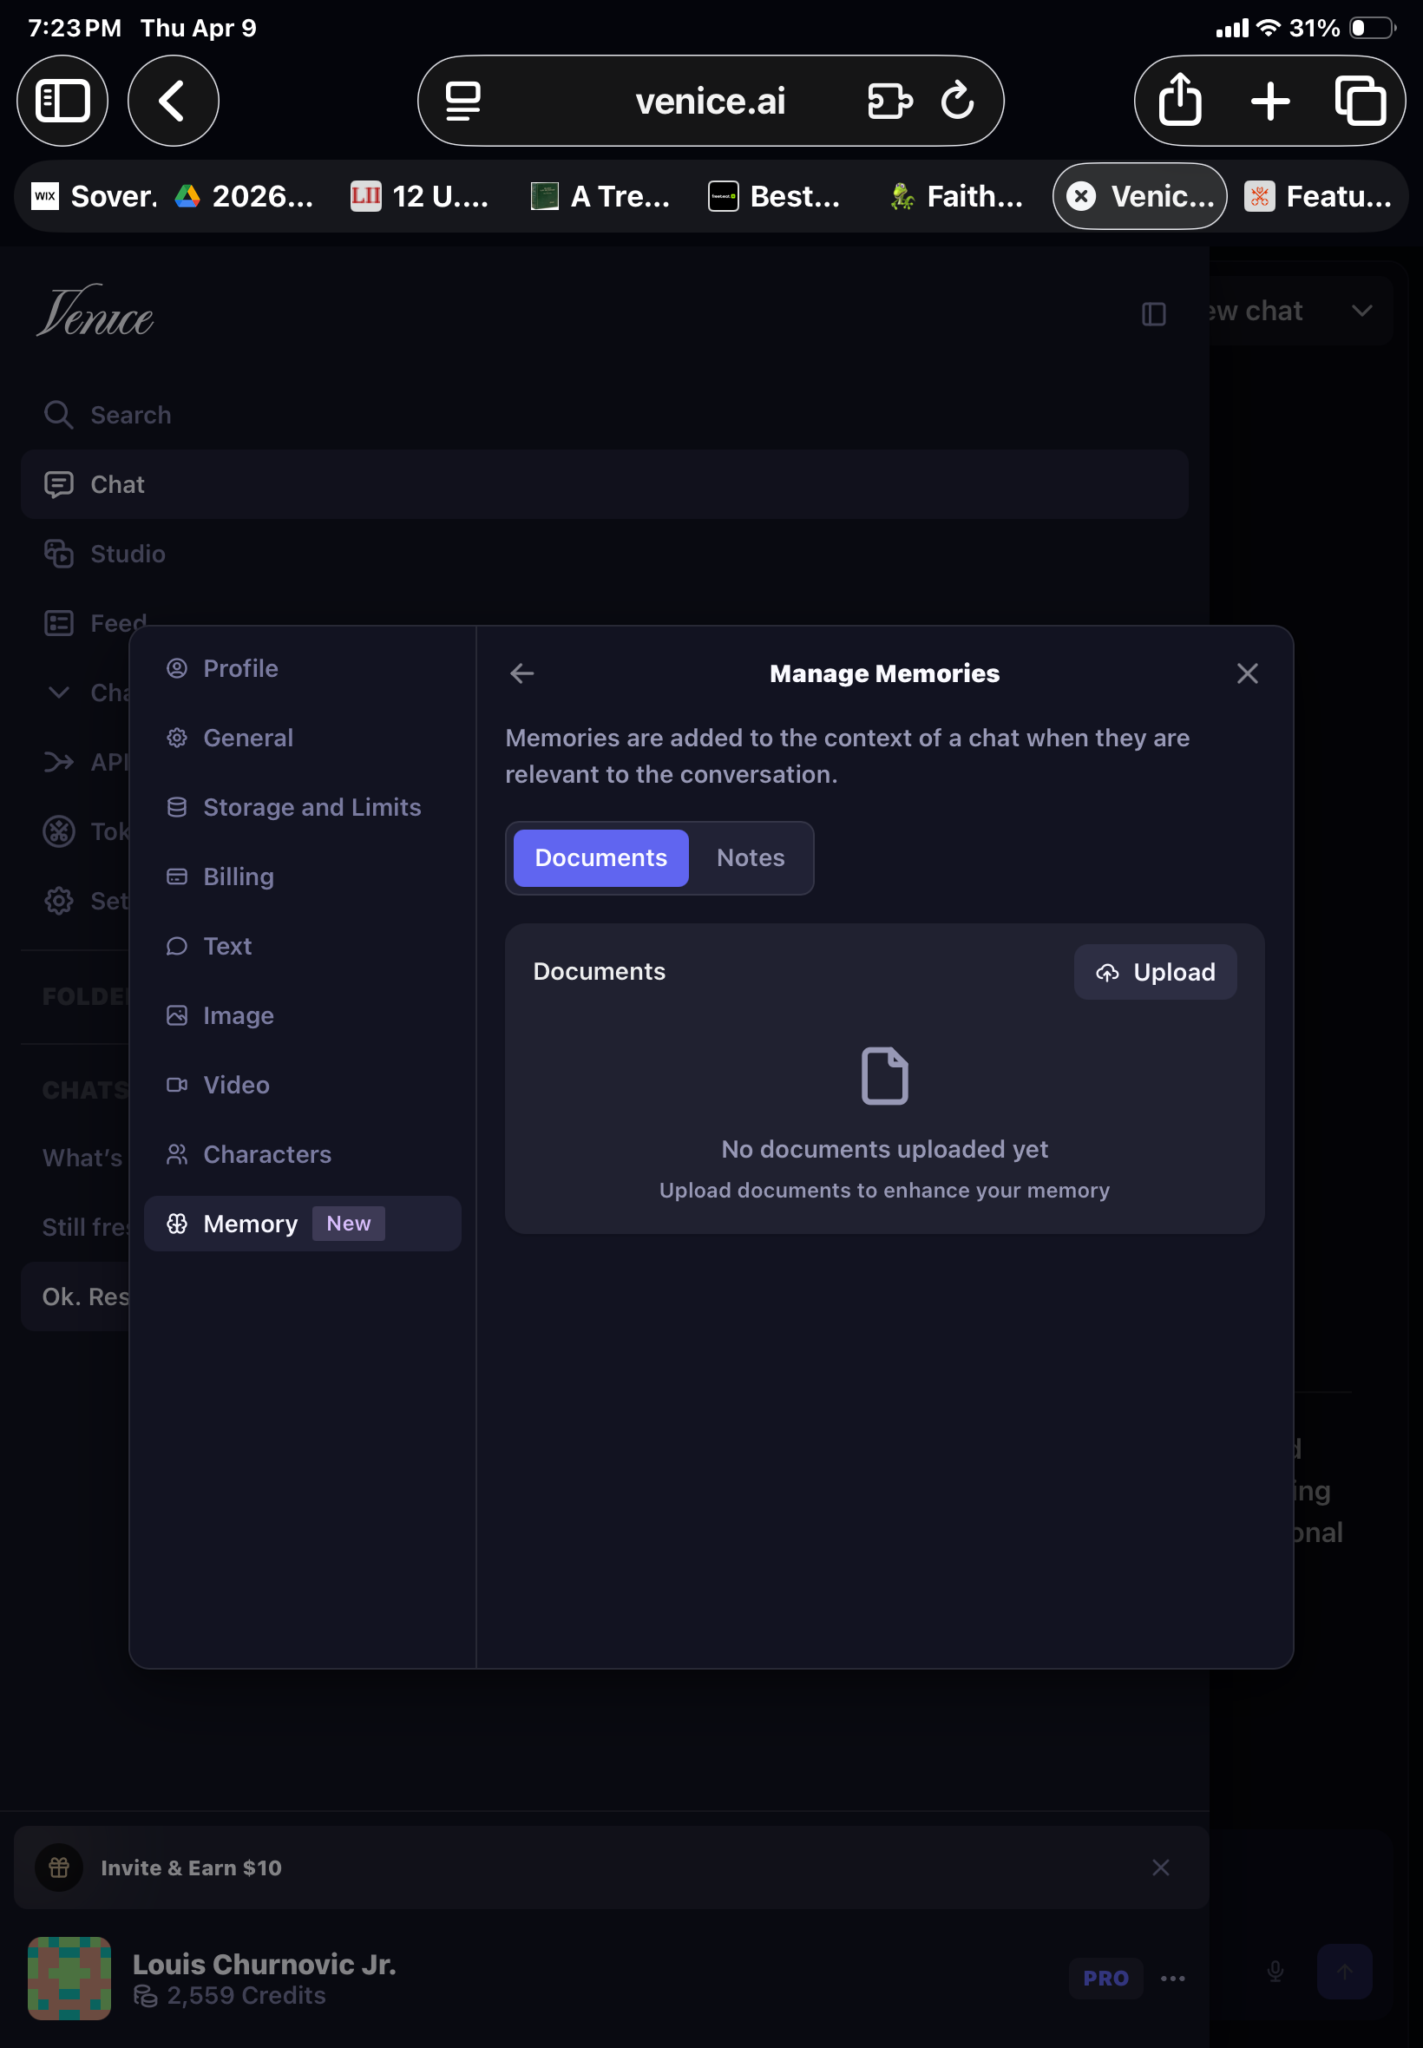Click the Storage database icon
Screen dimensions: 1423x2048
(176, 808)
